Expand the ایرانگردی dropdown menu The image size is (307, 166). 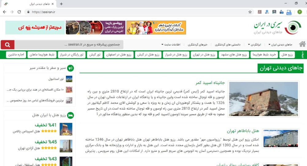tap(254, 44)
